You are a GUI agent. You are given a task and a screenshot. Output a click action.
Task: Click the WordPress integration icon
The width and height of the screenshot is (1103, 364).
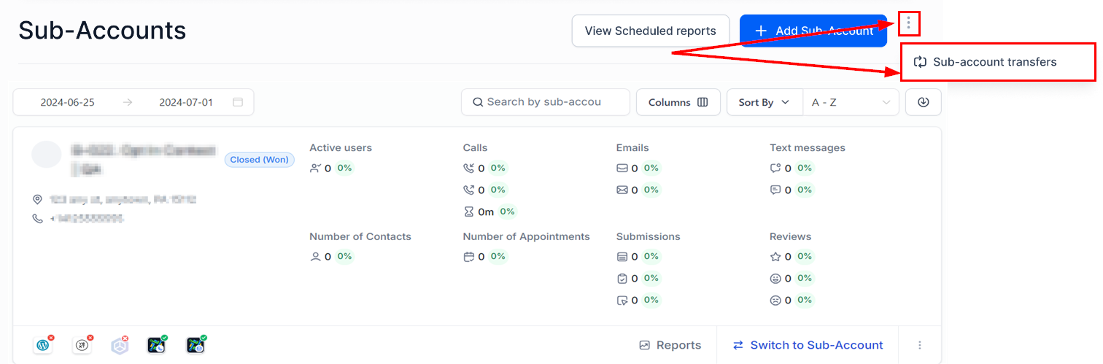click(x=43, y=345)
